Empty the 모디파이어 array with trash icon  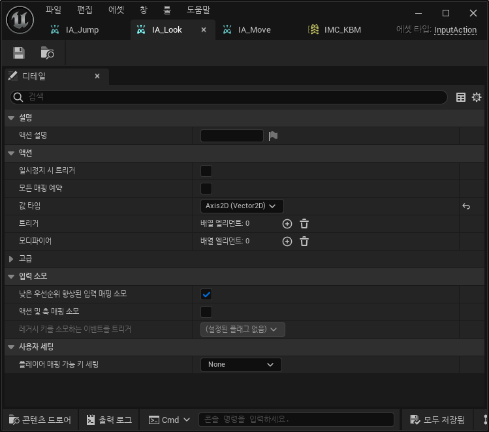pos(304,241)
